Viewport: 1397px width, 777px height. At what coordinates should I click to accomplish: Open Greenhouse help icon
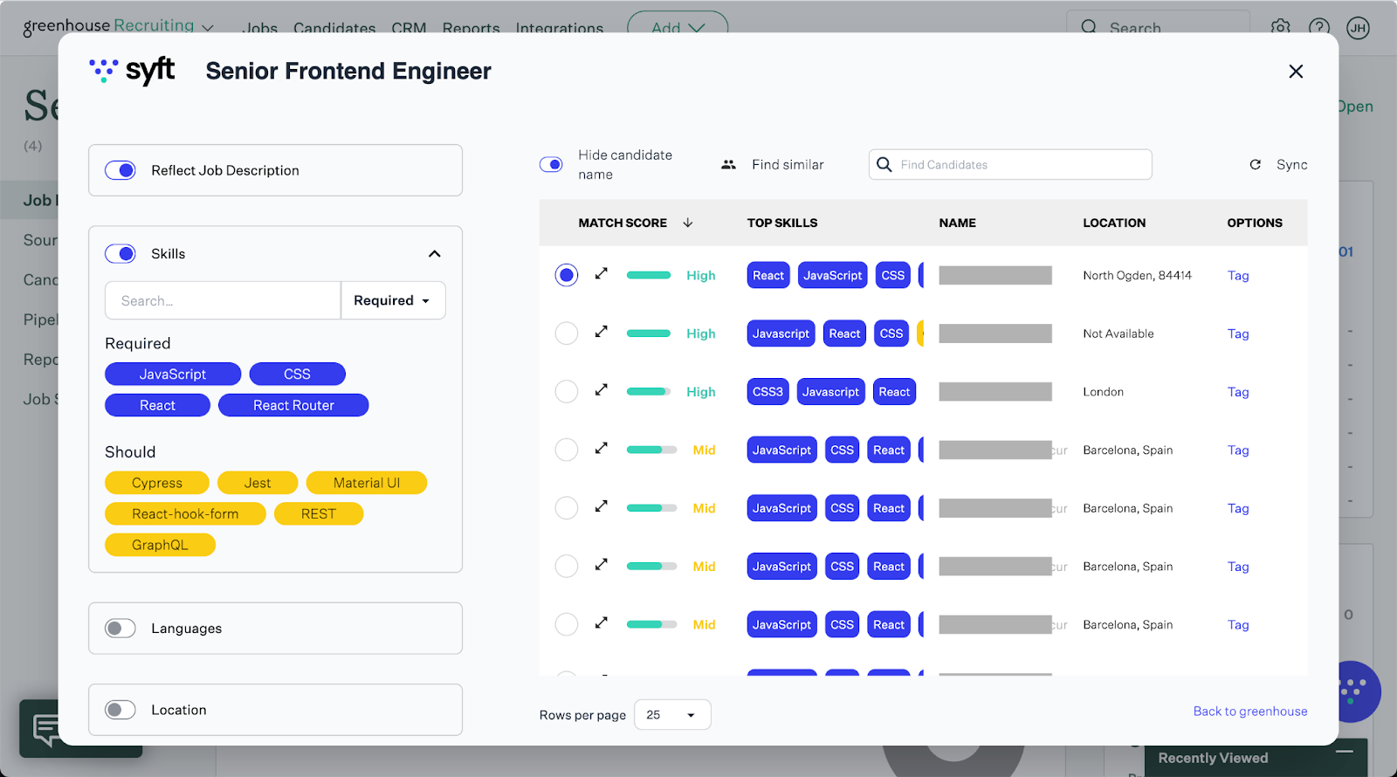[1319, 28]
